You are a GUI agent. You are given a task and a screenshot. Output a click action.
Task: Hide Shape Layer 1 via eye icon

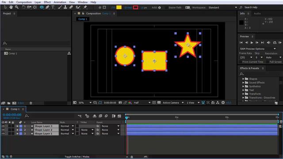pyautogui.click(x=3, y=133)
